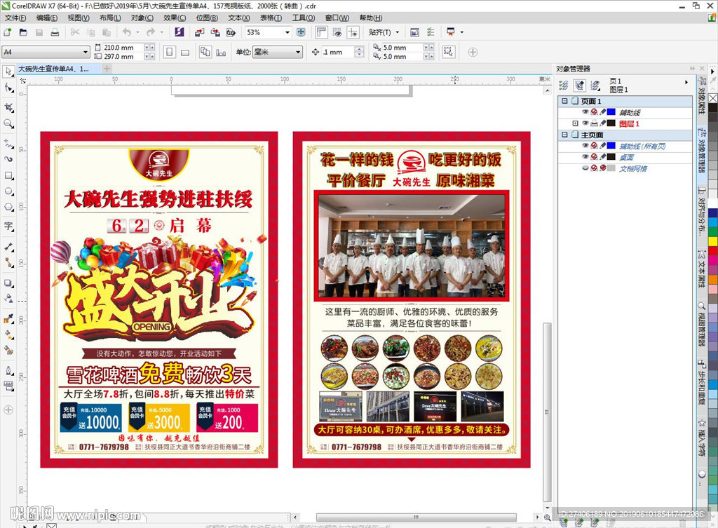Select the Interactive Fill tool
718x528 pixels.
(x=8, y=334)
